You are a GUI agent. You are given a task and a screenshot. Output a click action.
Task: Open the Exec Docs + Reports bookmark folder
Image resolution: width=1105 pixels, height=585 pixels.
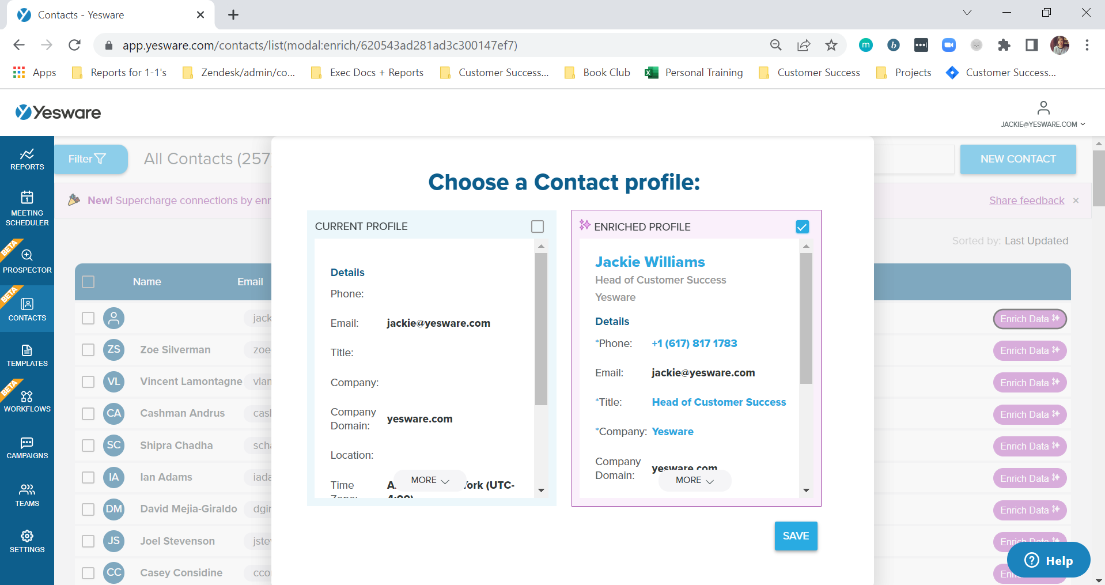[367, 73]
